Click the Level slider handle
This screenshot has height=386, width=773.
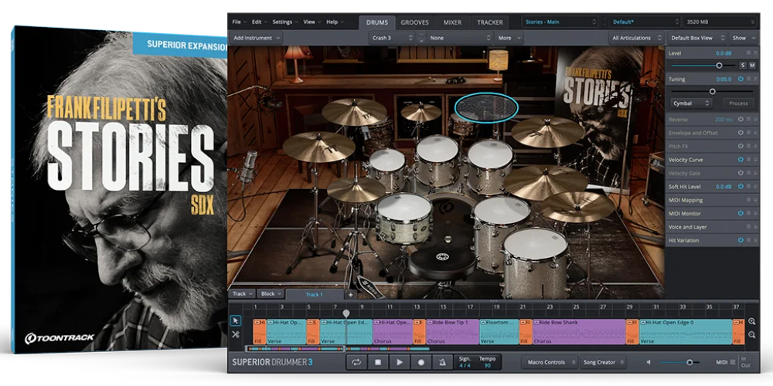[719, 66]
